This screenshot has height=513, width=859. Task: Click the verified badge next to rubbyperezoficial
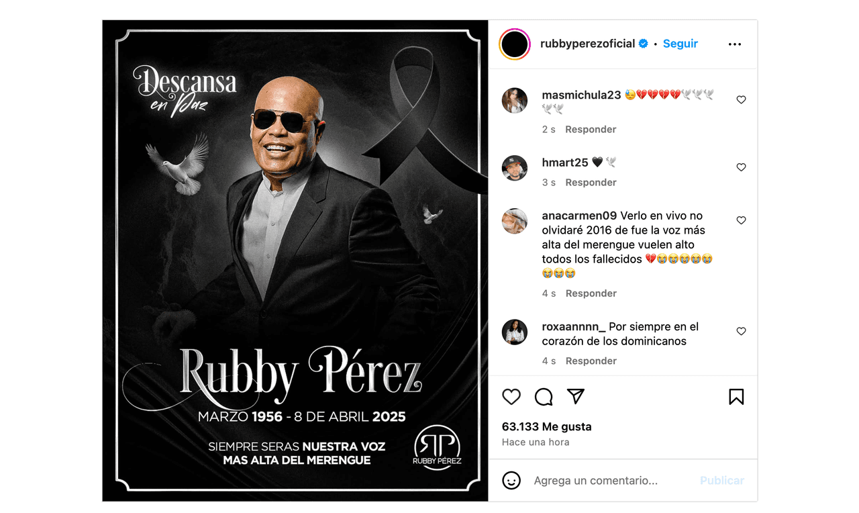pyautogui.click(x=644, y=44)
